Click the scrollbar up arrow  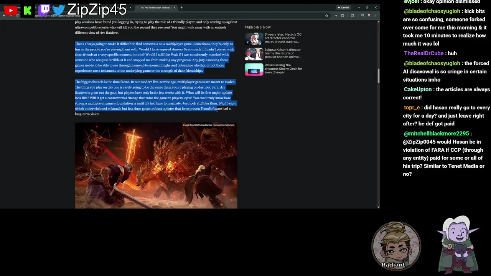tap(378, 21)
